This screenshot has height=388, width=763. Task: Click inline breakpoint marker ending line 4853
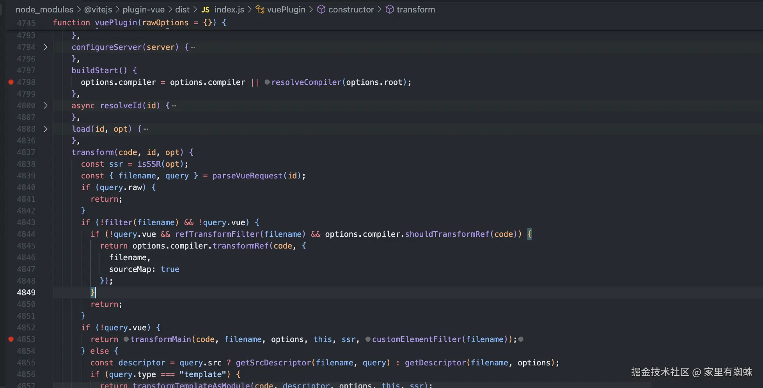coord(521,339)
